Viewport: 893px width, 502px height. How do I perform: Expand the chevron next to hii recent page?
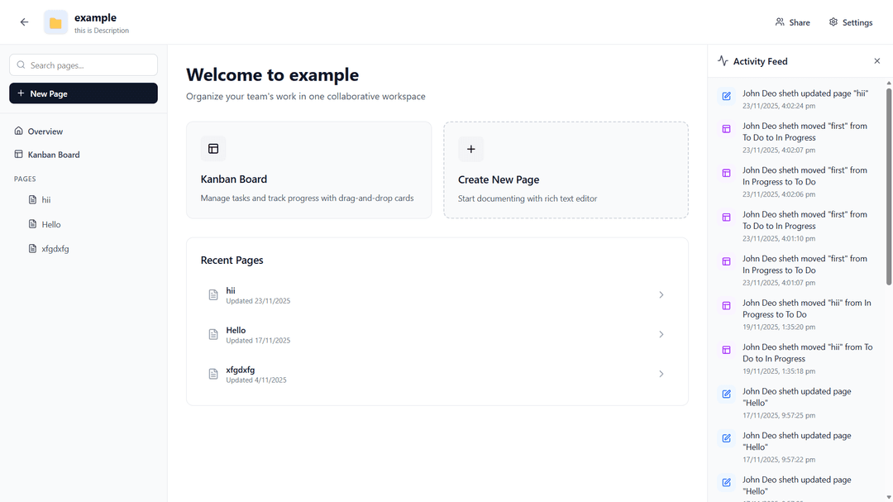661,294
